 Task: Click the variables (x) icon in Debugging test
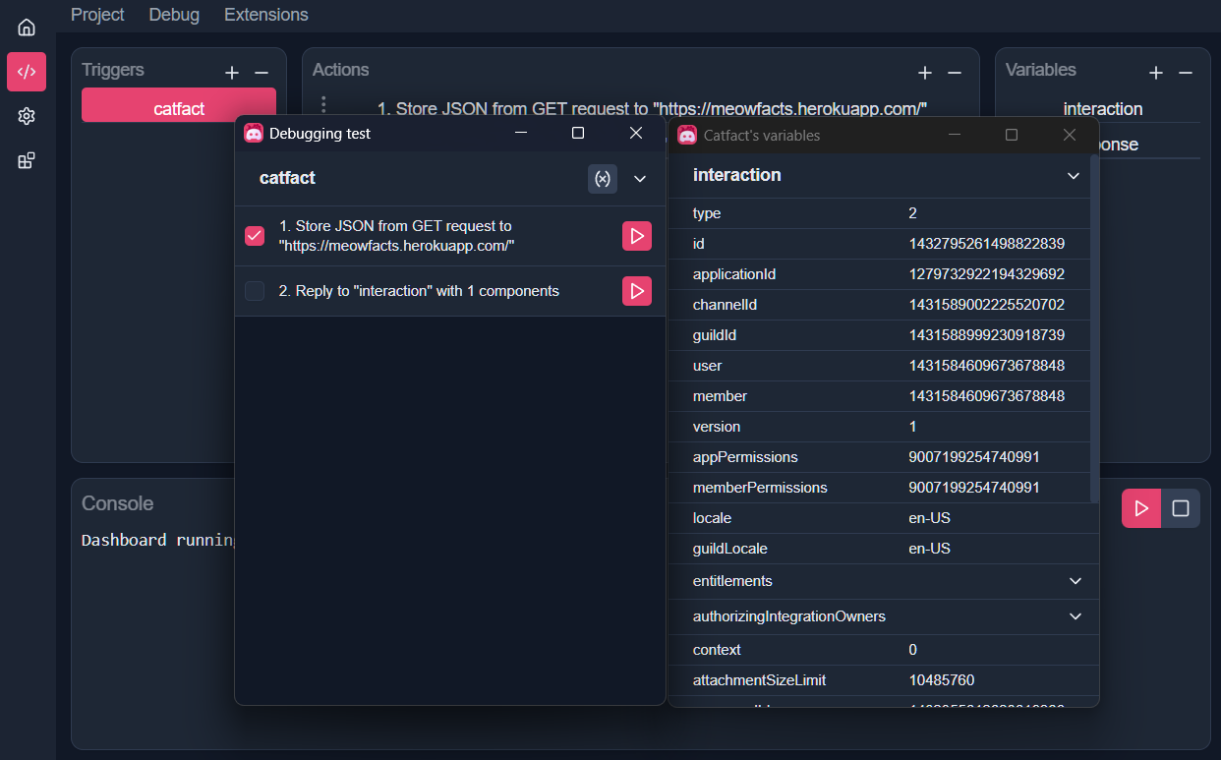[x=603, y=179]
